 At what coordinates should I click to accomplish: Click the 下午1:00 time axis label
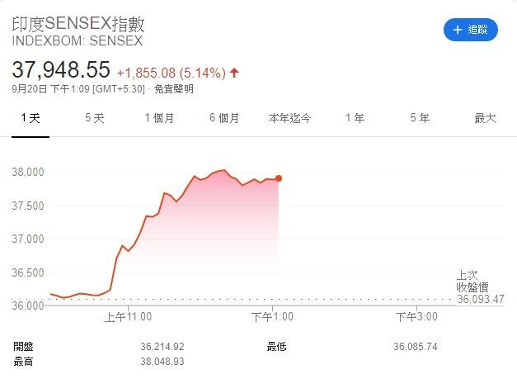(272, 317)
